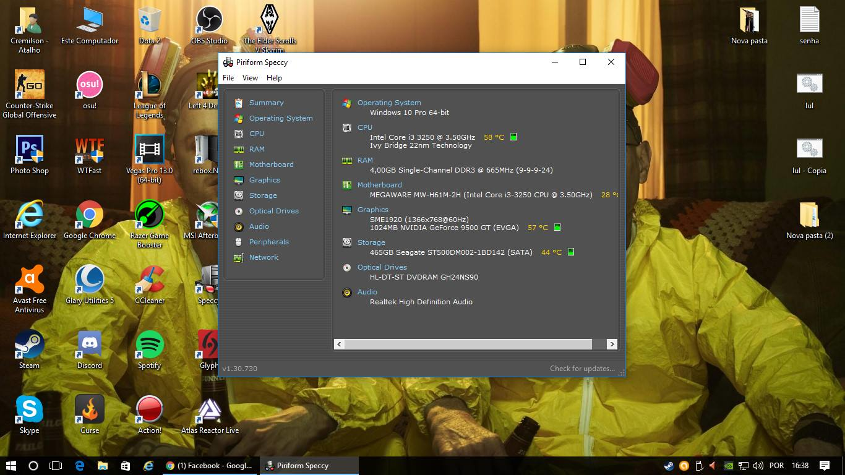Click the GPU temperature indicator icon

coord(557,228)
